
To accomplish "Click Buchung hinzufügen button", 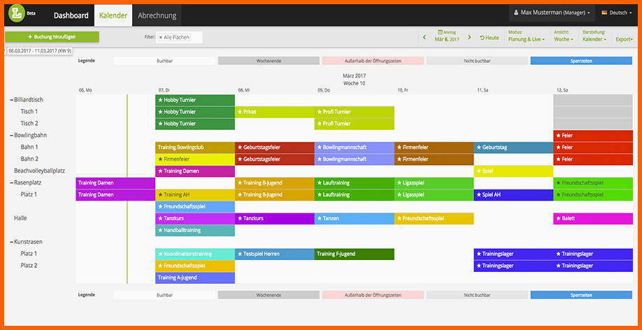I will coord(52,37).
